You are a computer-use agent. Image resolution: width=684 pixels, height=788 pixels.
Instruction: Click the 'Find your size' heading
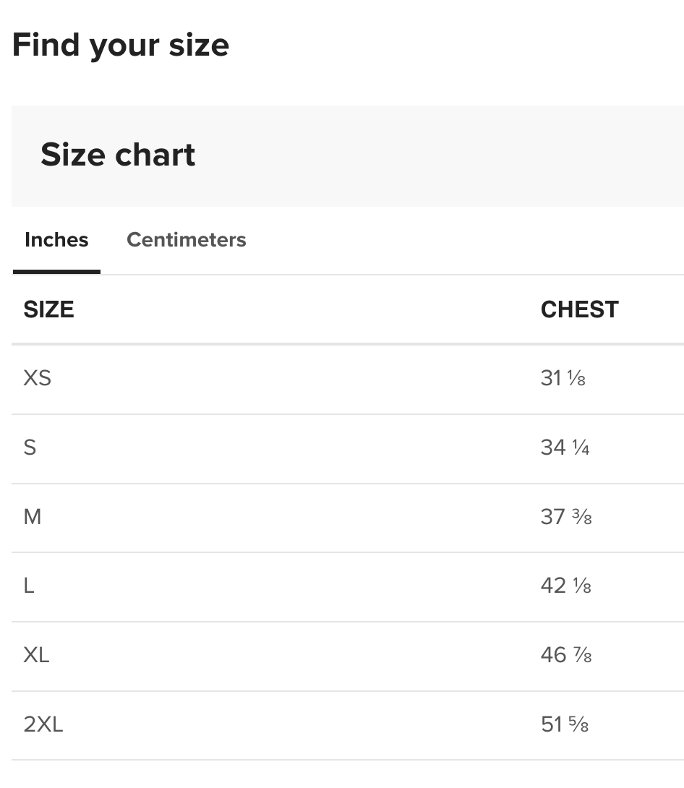tap(121, 45)
